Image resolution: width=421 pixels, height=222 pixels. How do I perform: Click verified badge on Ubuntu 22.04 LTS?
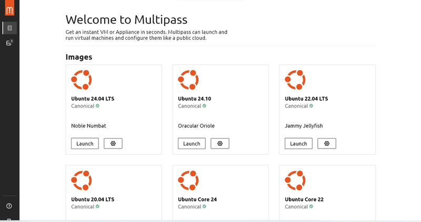coord(311,106)
